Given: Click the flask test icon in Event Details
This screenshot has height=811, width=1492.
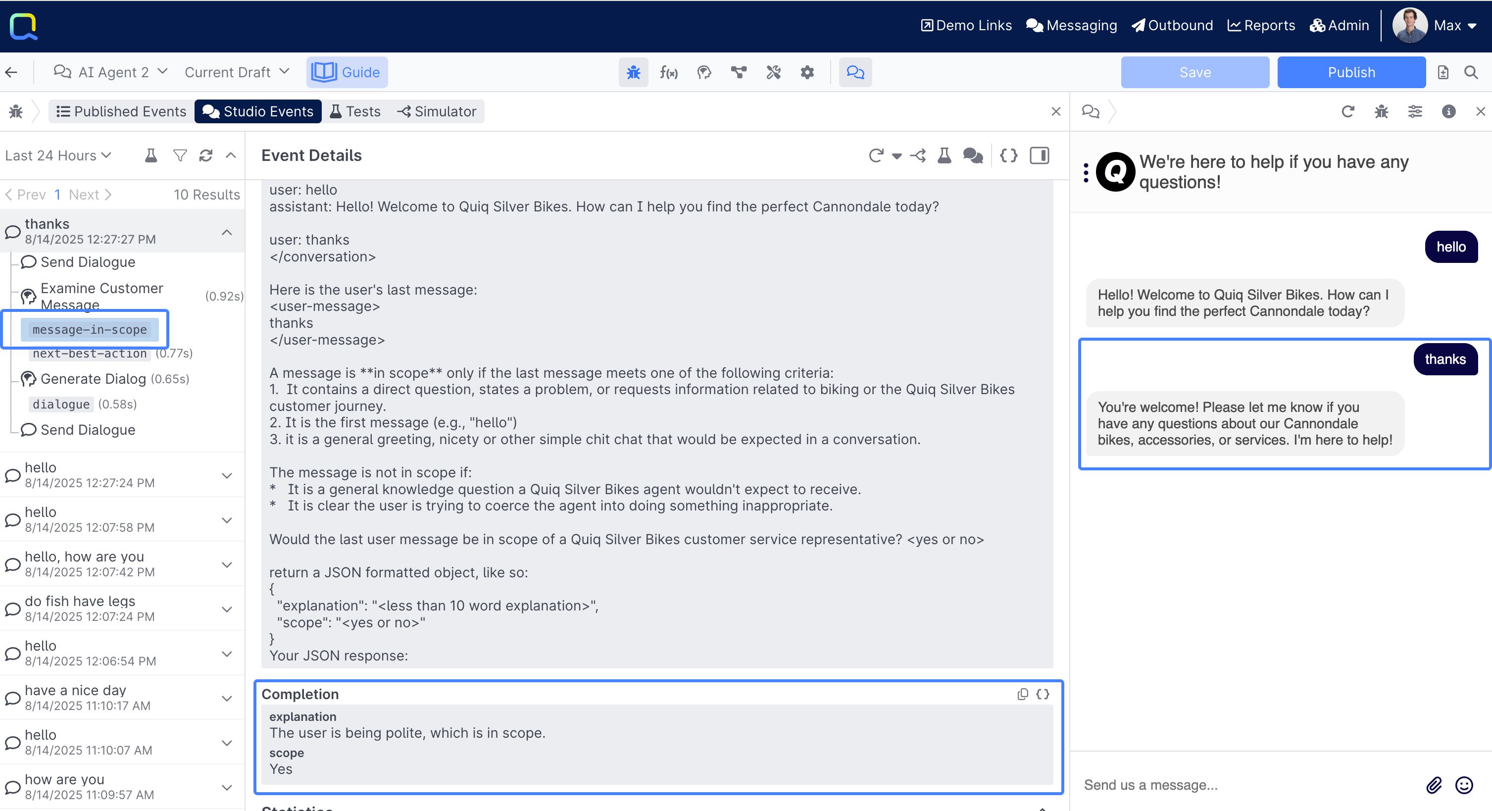Looking at the screenshot, I should 945,155.
